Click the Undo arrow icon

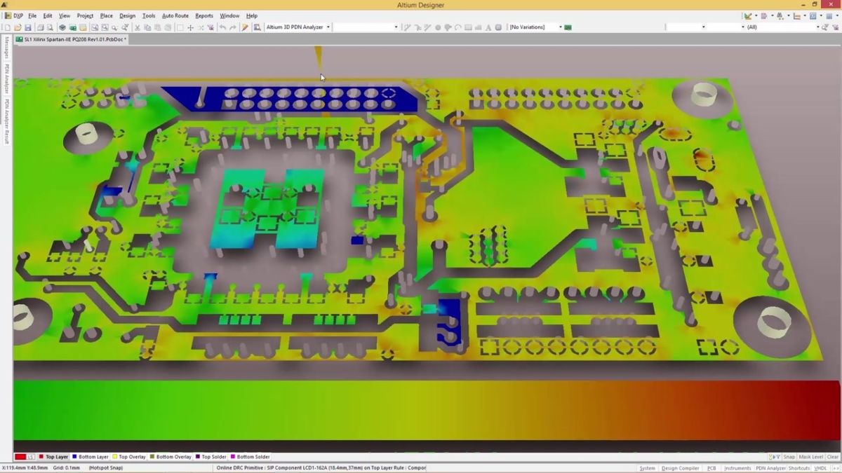tap(222, 27)
